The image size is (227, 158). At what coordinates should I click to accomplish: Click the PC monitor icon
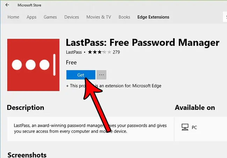pyautogui.click(x=185, y=127)
